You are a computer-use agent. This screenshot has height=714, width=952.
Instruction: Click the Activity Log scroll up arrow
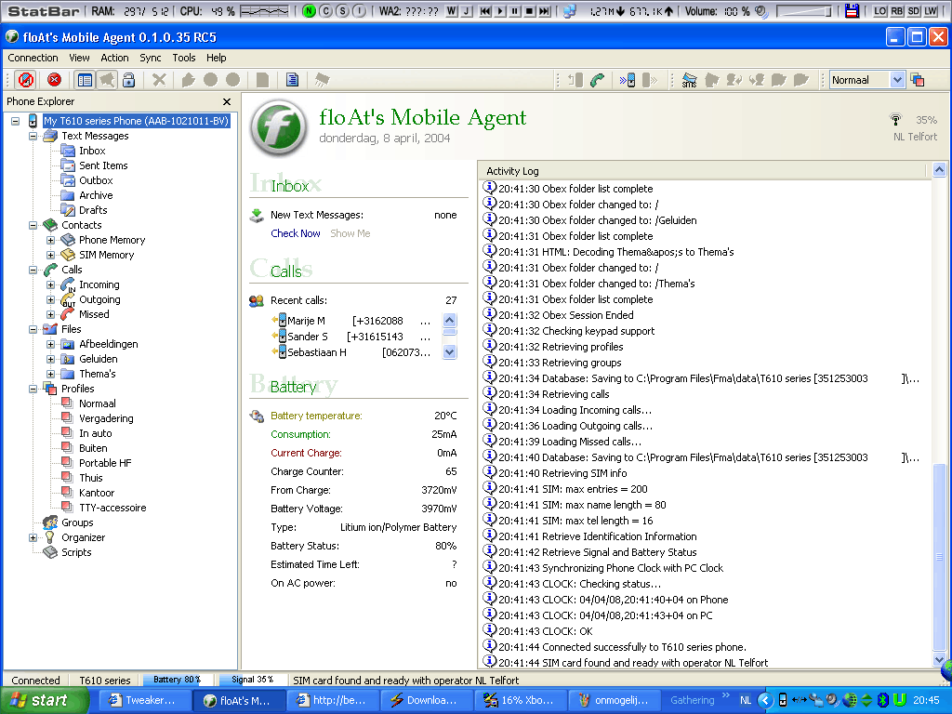[939, 169]
